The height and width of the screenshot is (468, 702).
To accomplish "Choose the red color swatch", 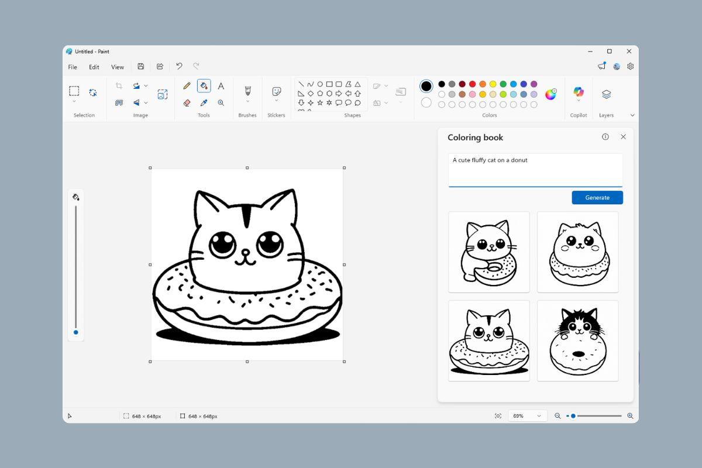I will tap(472, 84).
